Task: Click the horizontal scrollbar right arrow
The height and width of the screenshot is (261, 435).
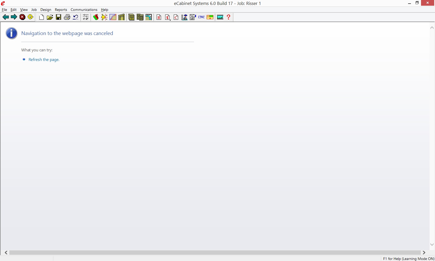Action: pos(424,252)
